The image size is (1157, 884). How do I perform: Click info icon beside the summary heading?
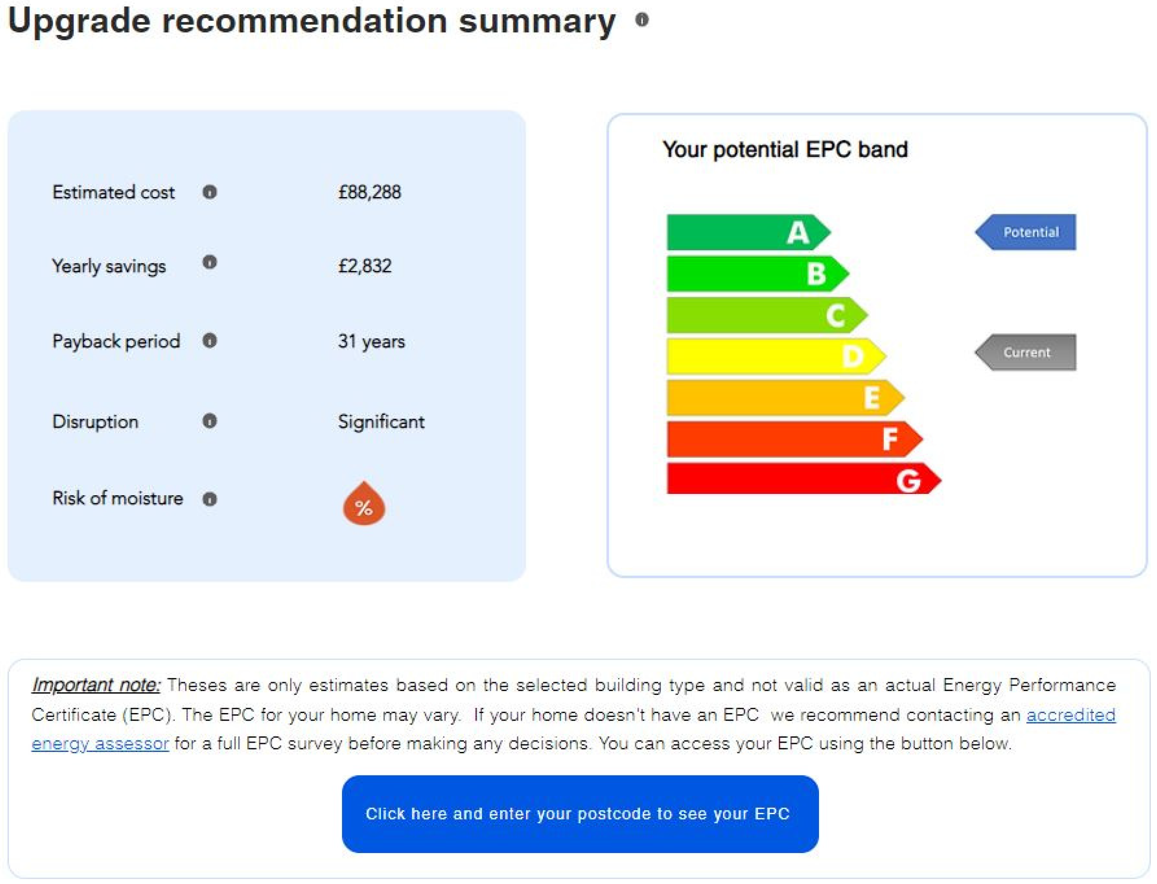[x=641, y=20]
